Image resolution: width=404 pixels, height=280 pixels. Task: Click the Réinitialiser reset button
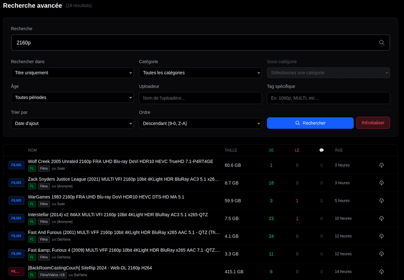(373, 123)
